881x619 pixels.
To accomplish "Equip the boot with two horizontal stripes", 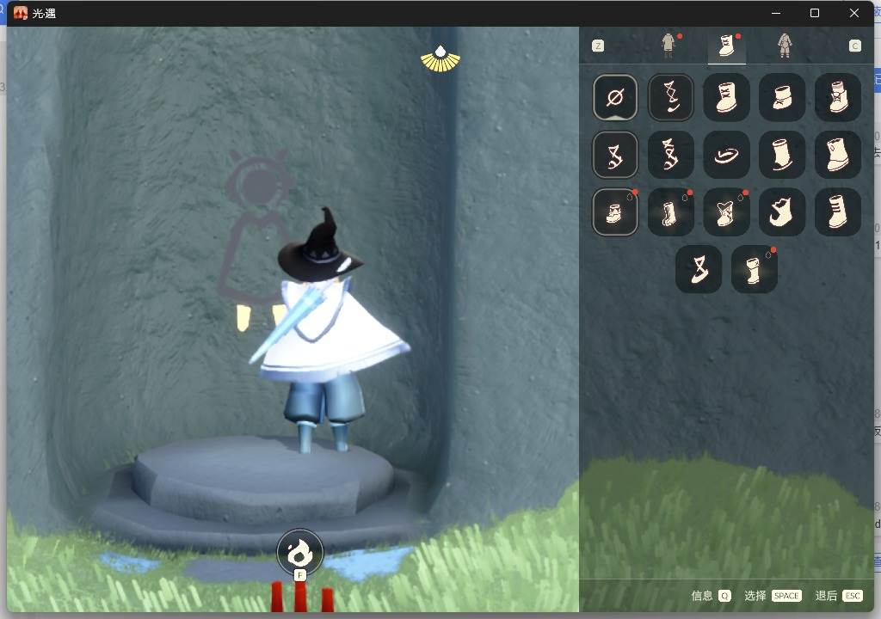I will coord(838,212).
